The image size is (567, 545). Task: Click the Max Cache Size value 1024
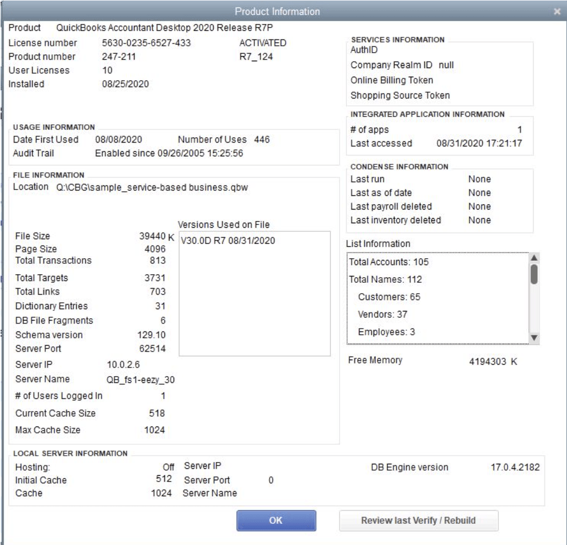(155, 430)
